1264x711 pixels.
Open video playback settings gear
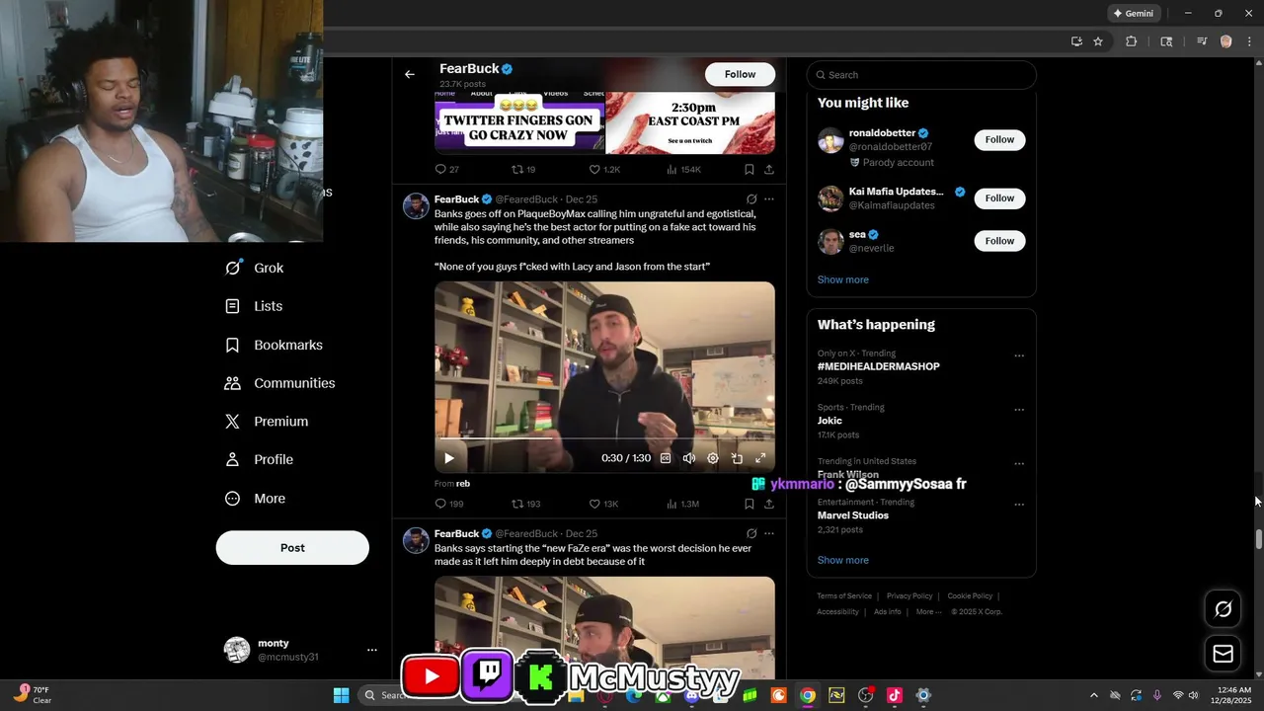(x=713, y=458)
